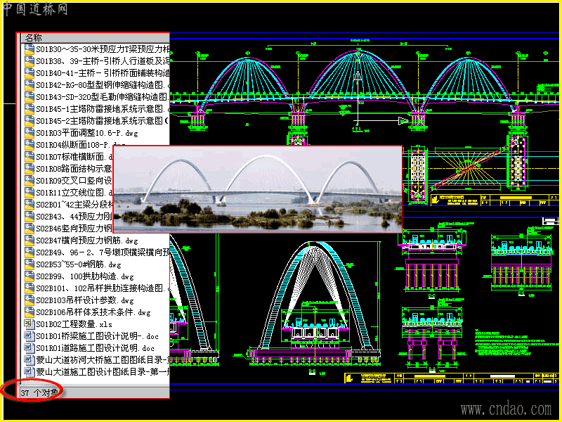Click the bridge photograph thumbnail
The image size is (562, 422).
[258, 189]
